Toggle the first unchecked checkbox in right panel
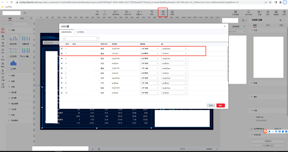Image resolution: width=288 pixels, height=152 pixels. (x=254, y=117)
